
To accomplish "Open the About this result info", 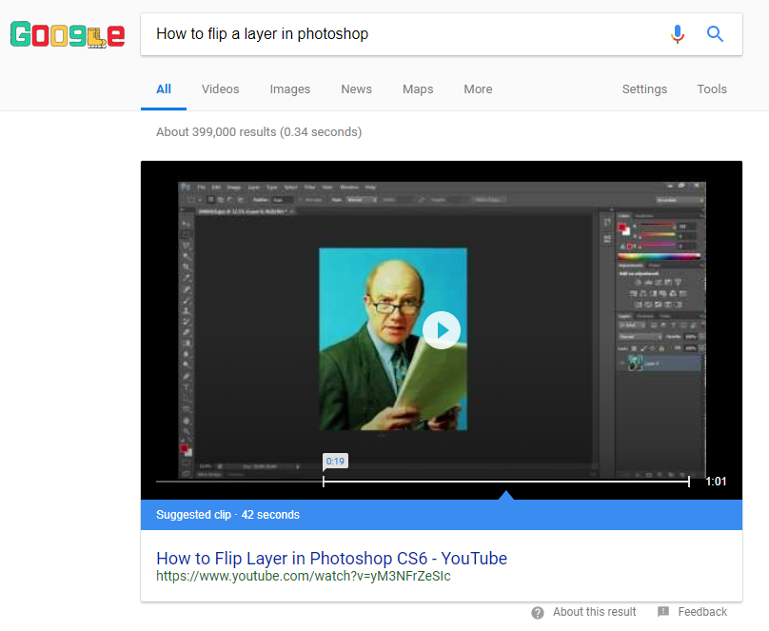I will (584, 612).
